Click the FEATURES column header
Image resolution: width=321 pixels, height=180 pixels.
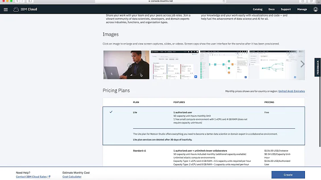click(x=179, y=102)
